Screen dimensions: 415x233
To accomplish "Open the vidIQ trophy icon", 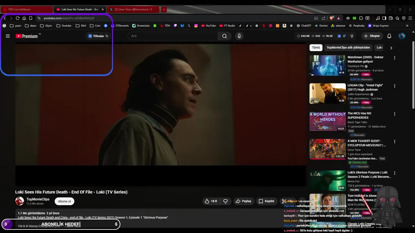I will click(352, 36).
